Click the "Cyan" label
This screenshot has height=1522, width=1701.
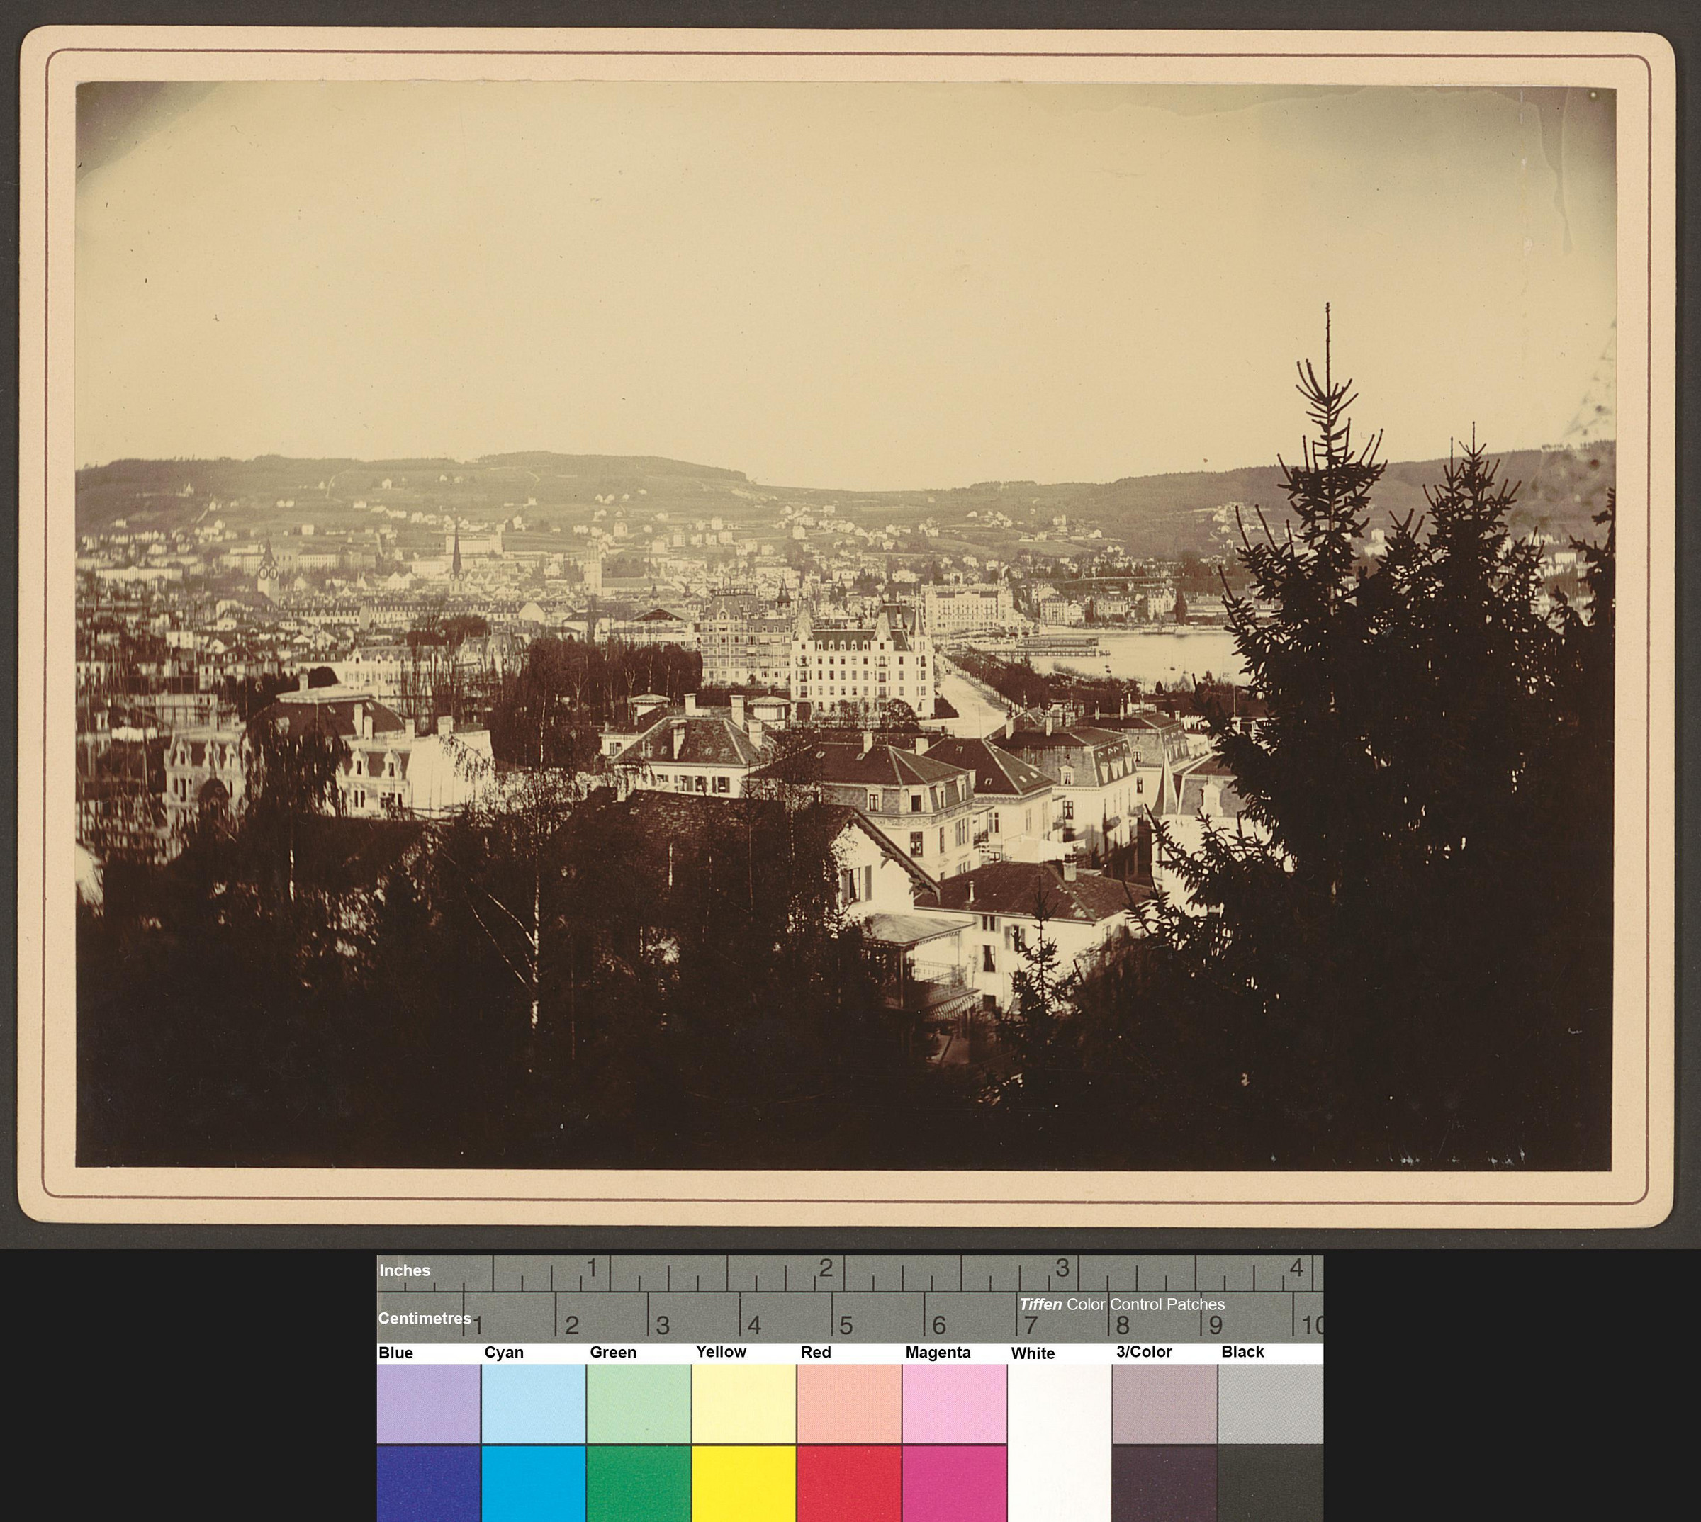point(503,1353)
